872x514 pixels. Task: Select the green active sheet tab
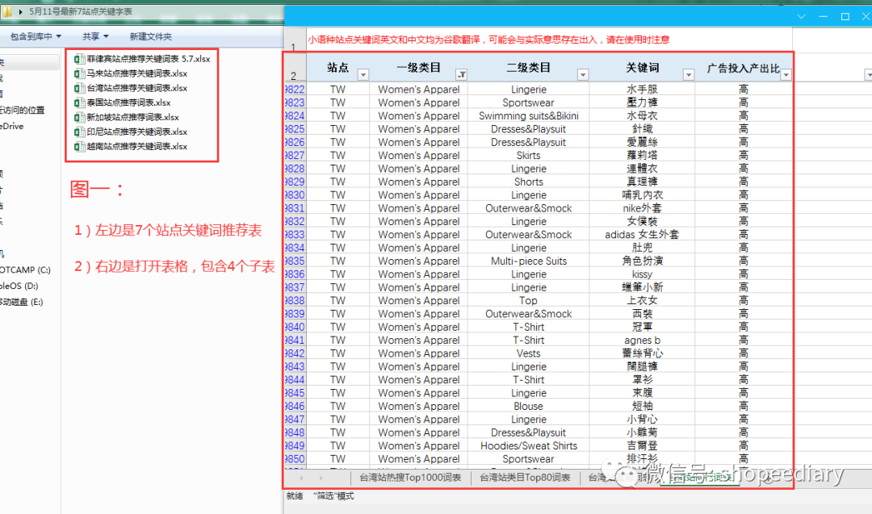699,478
